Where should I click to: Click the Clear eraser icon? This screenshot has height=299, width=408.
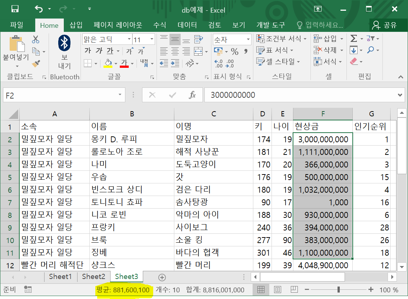pos(353,62)
